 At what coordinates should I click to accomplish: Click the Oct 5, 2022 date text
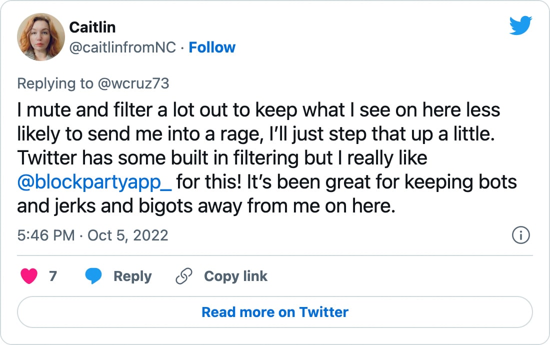pyautogui.click(x=128, y=235)
